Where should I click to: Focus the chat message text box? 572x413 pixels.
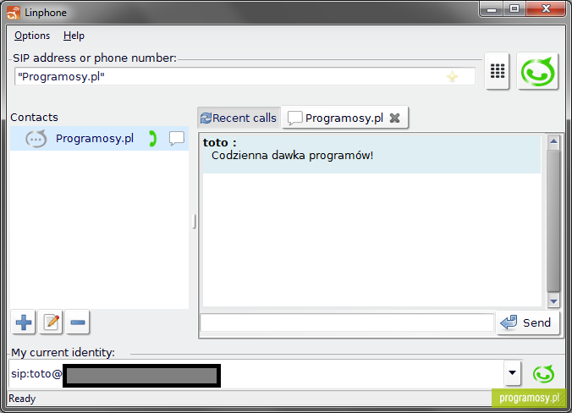click(347, 322)
